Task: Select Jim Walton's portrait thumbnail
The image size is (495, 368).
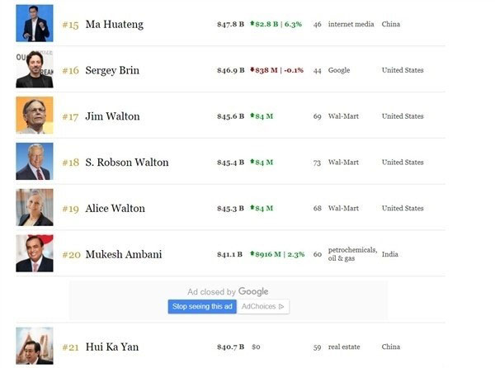Action: pos(35,116)
